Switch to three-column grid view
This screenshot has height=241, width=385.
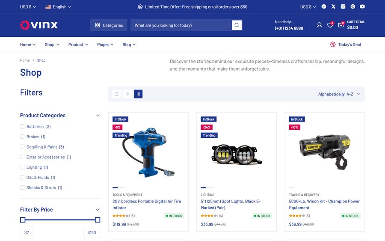(x=138, y=94)
